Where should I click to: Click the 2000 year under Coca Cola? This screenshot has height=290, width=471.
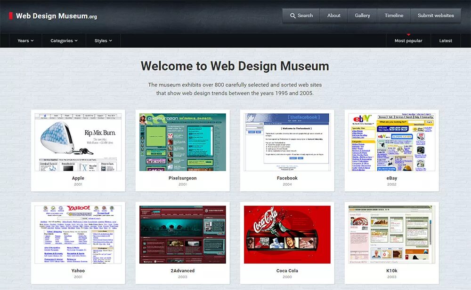coord(287,277)
